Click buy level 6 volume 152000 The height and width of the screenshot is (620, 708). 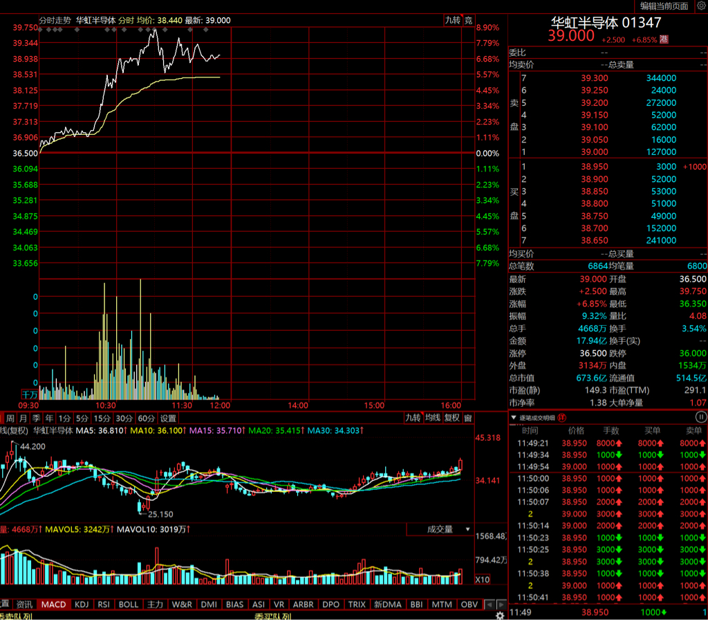[x=661, y=228]
